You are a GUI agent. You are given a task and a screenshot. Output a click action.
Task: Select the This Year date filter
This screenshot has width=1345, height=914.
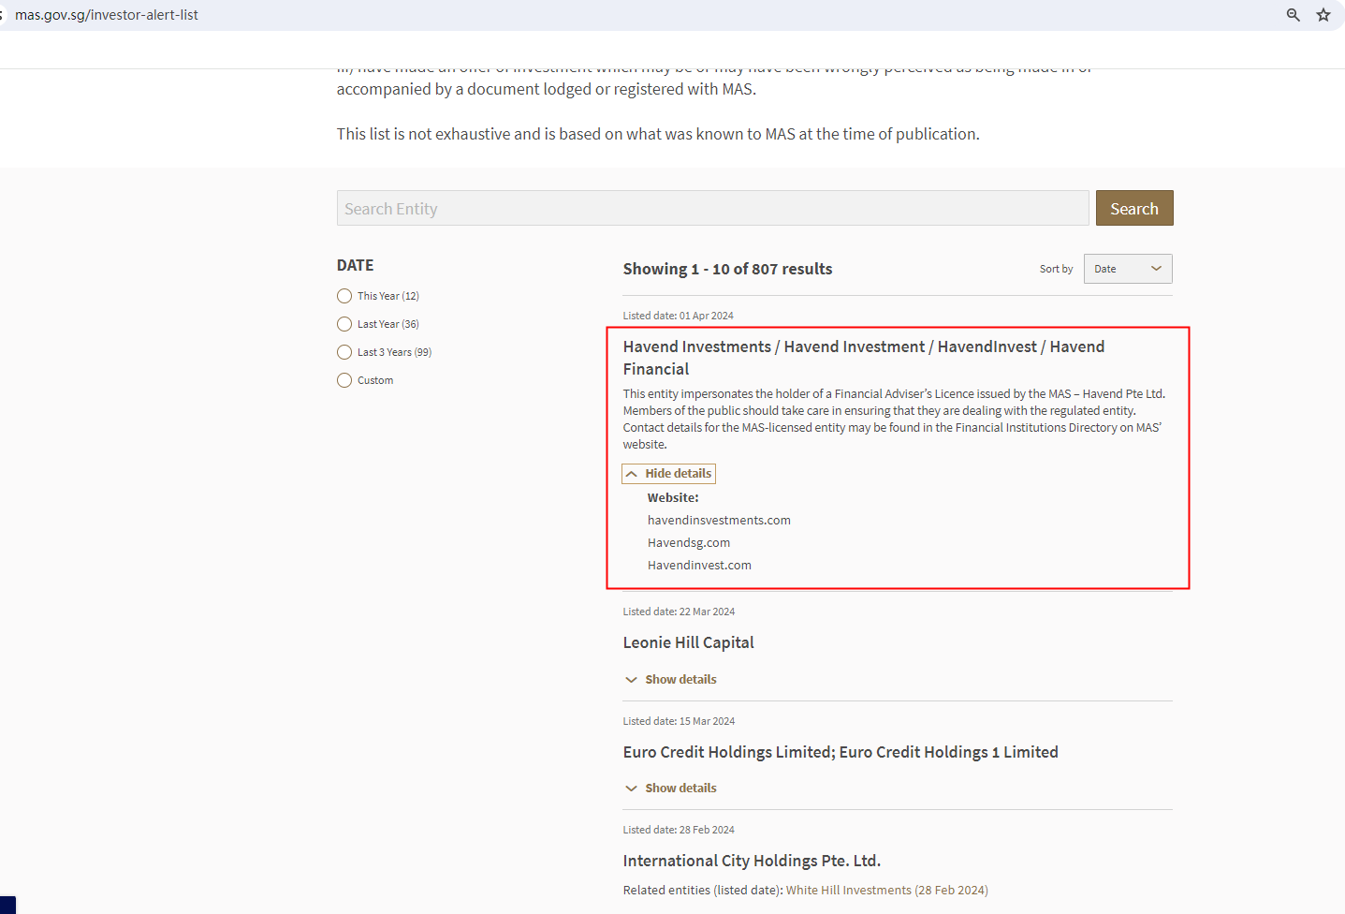(x=344, y=296)
